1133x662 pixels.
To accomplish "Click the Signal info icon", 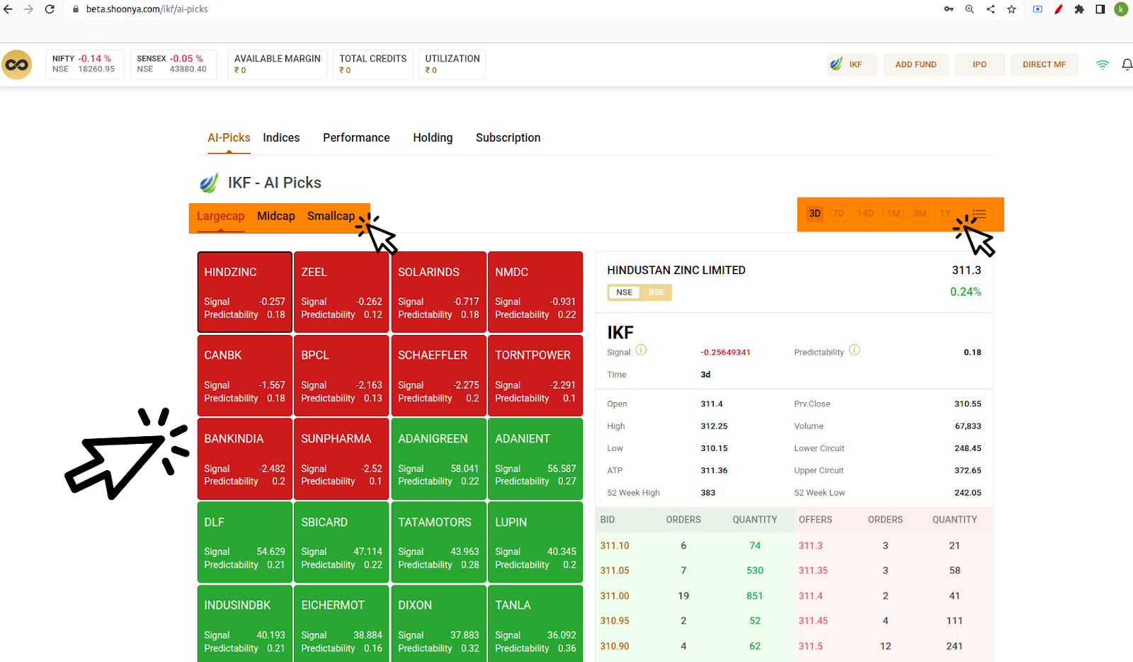I will coord(641,350).
